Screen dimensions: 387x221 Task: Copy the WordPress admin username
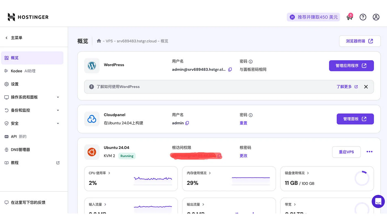click(x=230, y=69)
